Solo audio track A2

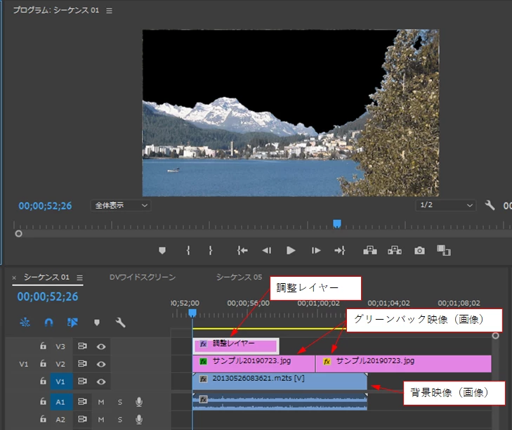120,419
